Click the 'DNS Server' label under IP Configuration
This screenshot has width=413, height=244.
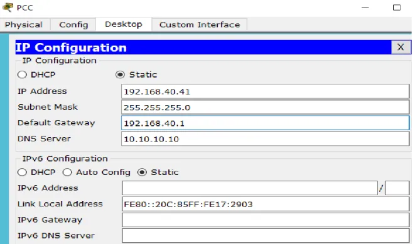tap(44, 138)
